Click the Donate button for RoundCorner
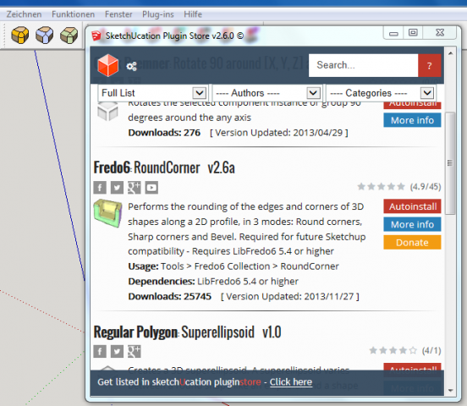Viewport: 467px width, 406px height. 412,242
